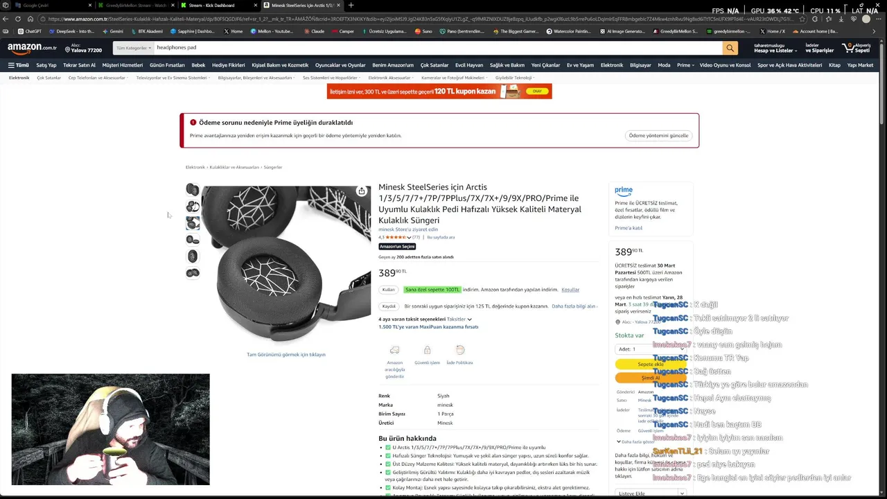Click the share icon on product image
The width and height of the screenshot is (887, 499).
(x=362, y=191)
